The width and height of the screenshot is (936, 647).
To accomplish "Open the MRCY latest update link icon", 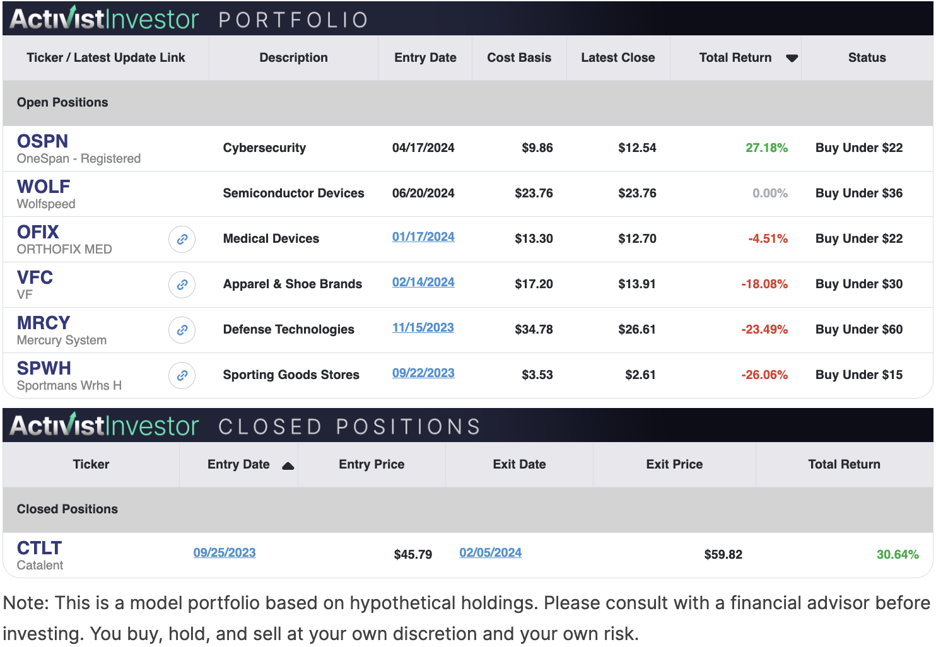I will click(182, 330).
